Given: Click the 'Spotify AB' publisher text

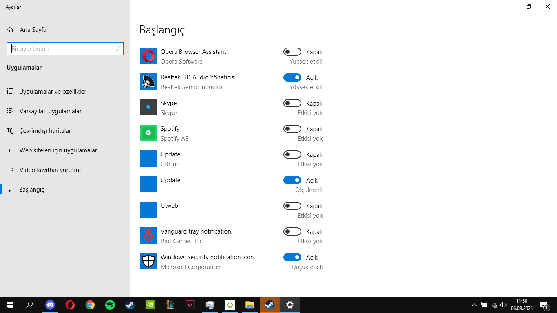Looking at the screenshot, I should point(175,139).
